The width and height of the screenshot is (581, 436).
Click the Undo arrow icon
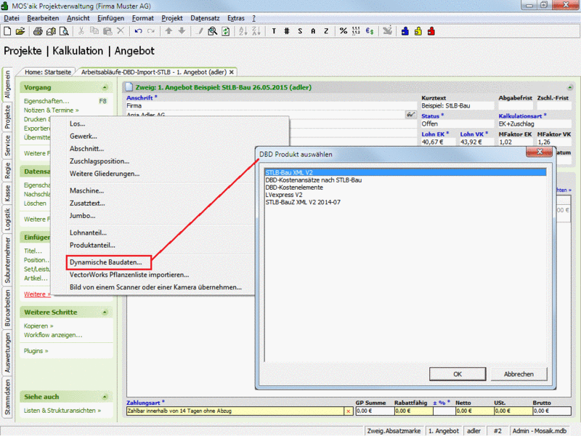coord(138,31)
